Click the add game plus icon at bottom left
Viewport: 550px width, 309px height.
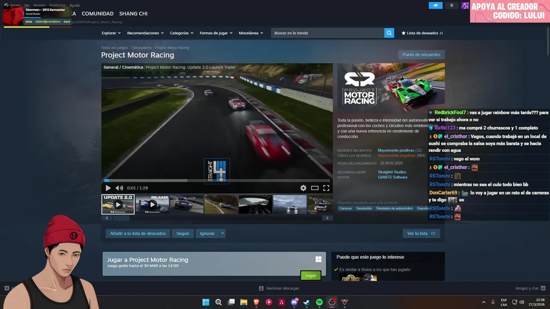pyautogui.click(x=6, y=288)
